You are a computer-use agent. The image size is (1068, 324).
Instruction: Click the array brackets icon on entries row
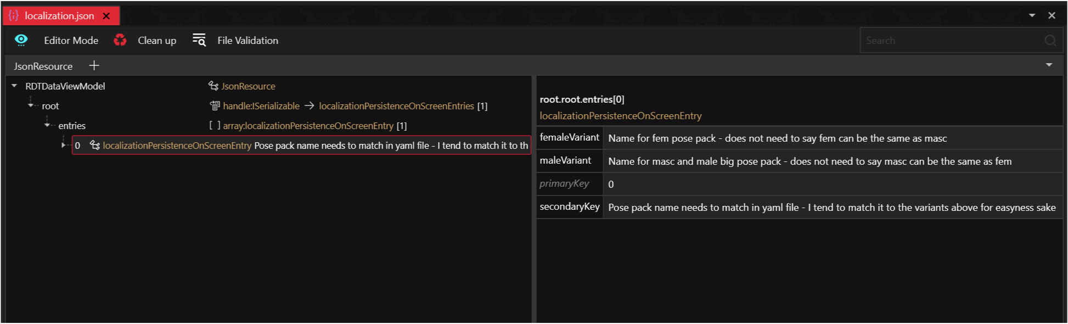point(215,126)
